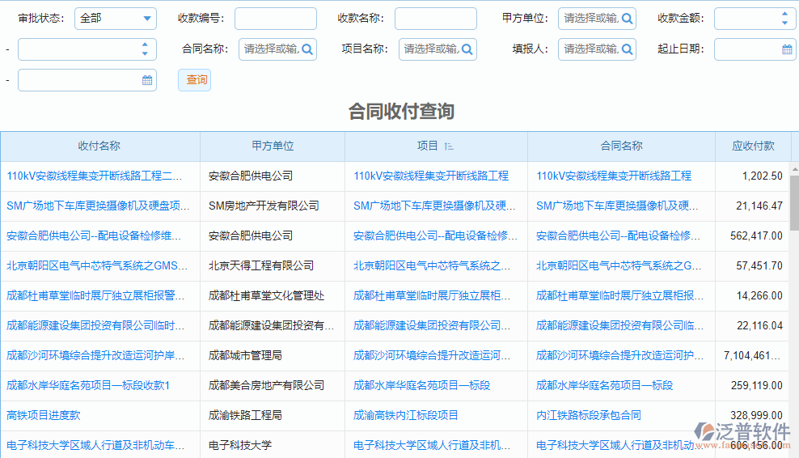
Task: Click the 应收付款 column header
Action: click(753, 146)
